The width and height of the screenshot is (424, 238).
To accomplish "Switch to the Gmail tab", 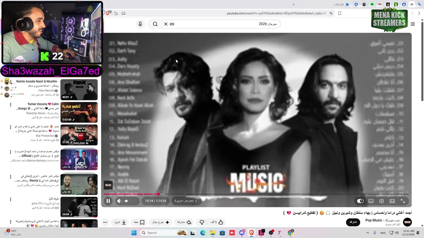I will click(x=380, y=4).
